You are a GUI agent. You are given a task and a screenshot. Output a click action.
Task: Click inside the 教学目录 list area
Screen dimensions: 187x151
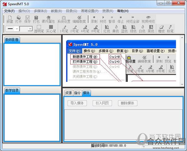(32, 118)
